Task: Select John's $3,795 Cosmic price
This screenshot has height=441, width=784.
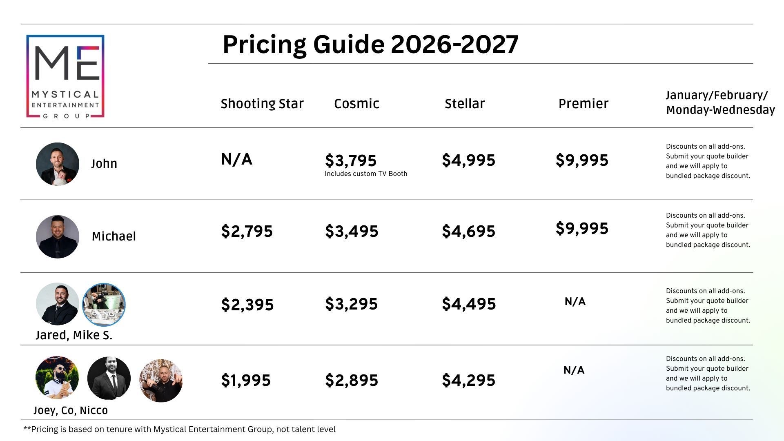Action: [x=351, y=160]
